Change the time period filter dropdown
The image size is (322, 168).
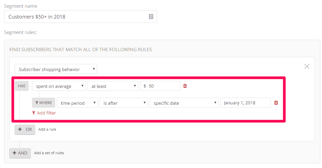tap(77, 103)
